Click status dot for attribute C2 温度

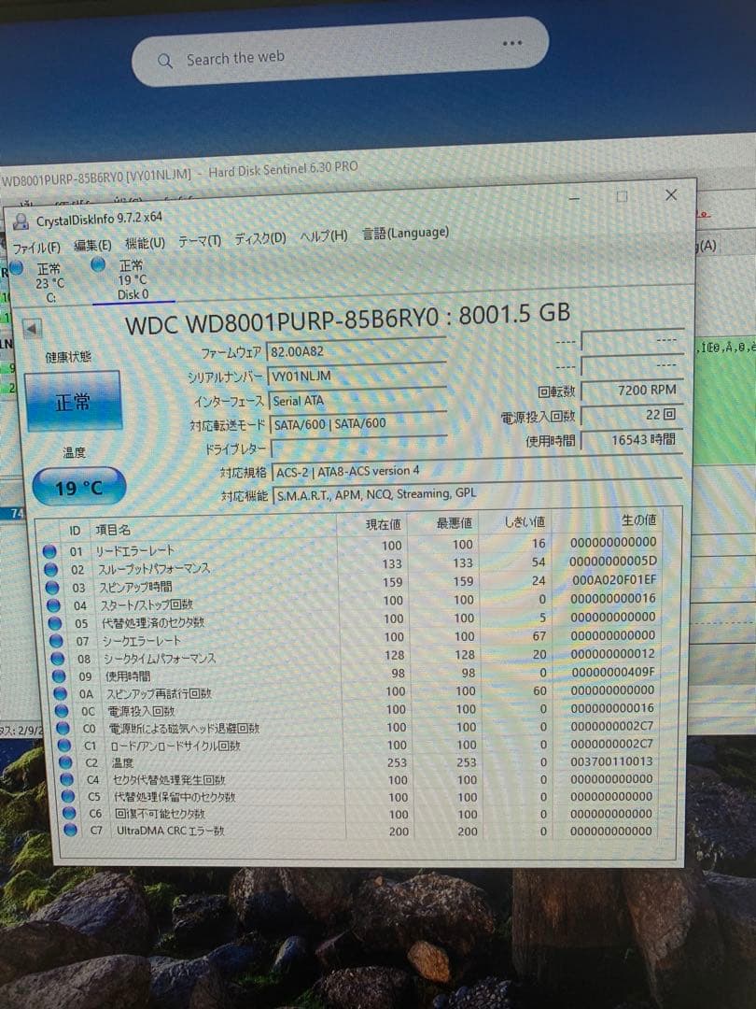65,762
